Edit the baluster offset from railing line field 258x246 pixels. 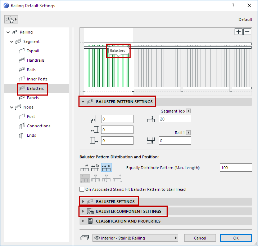[117, 119]
